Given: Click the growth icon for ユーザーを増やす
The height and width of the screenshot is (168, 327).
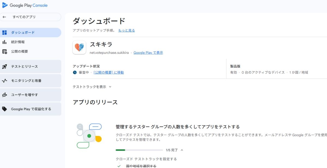Looking at the screenshot, I should tap(4, 95).
